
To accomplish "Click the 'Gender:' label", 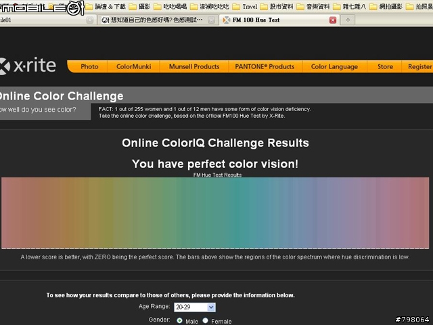I will coord(160,320).
